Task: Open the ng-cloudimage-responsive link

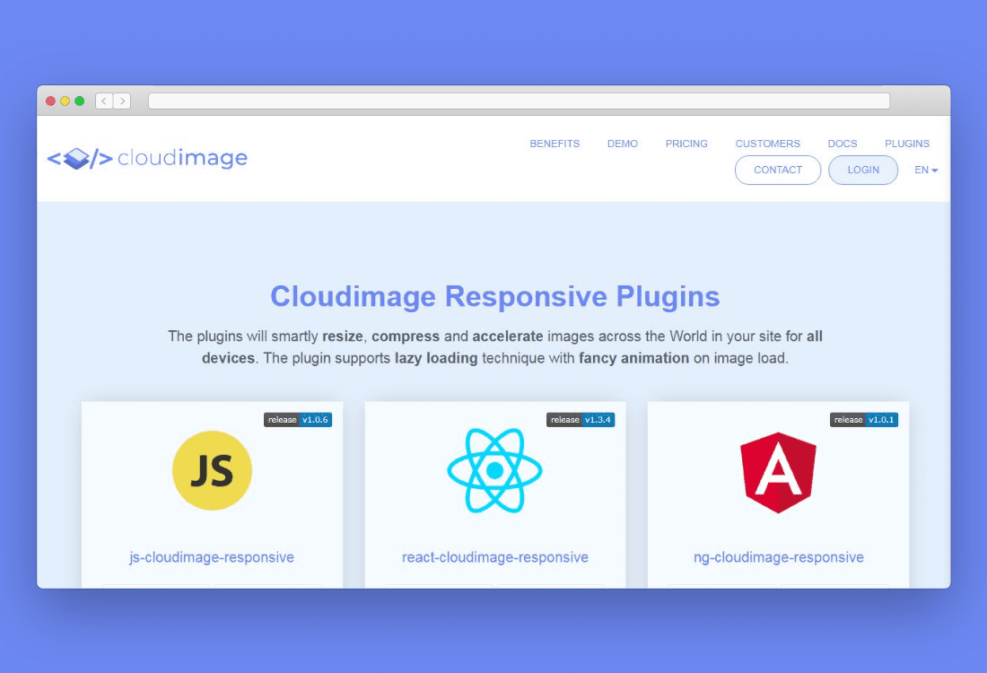Action: pos(778,557)
